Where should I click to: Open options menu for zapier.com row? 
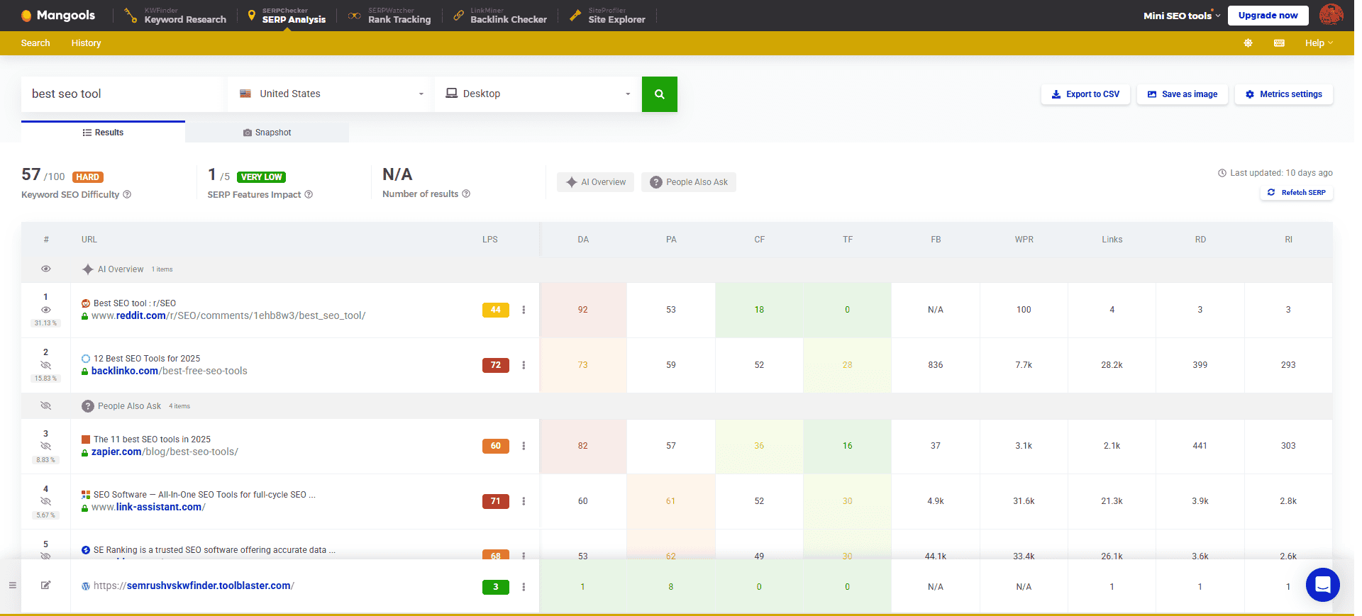(x=524, y=446)
